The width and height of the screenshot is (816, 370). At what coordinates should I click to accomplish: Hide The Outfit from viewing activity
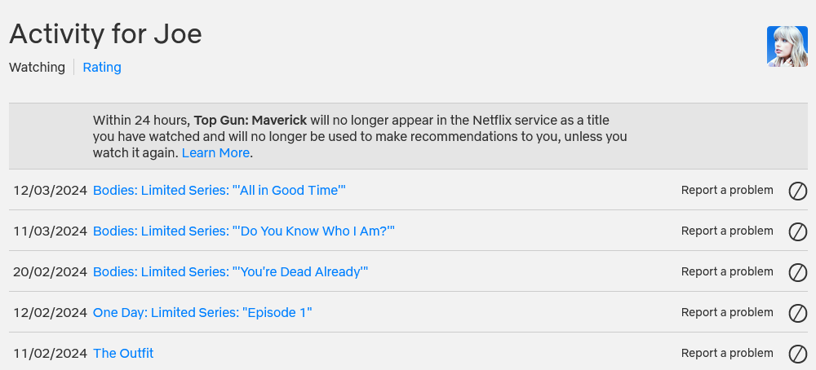pyautogui.click(x=797, y=354)
